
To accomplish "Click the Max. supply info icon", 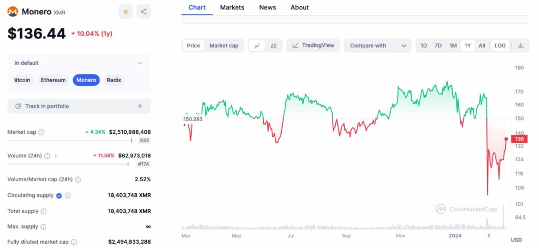I will click(43, 227).
